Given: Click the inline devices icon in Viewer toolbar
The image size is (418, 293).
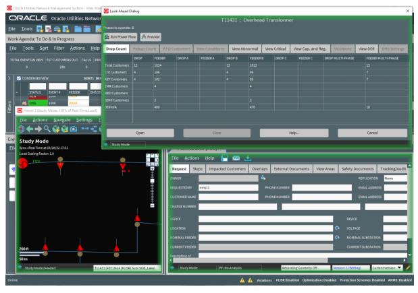Looking at the screenshot, I should 85,129.
